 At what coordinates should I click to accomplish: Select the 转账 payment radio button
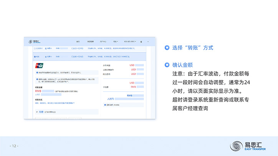(x=35, y=56)
